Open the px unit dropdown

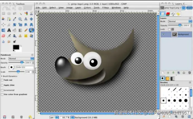[x=54, y=117]
